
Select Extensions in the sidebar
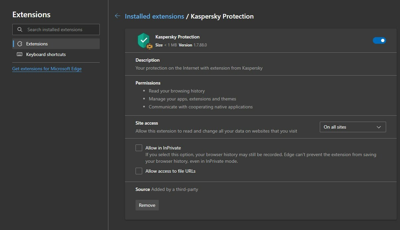(x=37, y=44)
